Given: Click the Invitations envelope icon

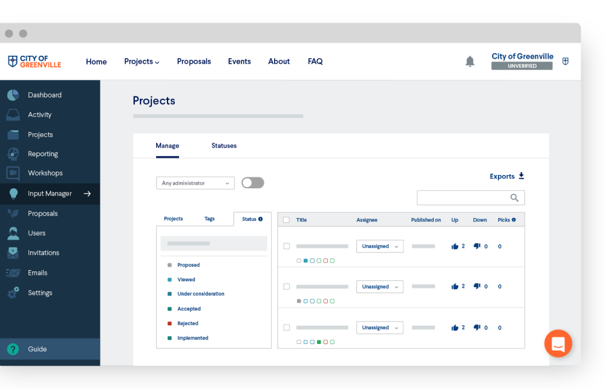Looking at the screenshot, I should (13, 253).
